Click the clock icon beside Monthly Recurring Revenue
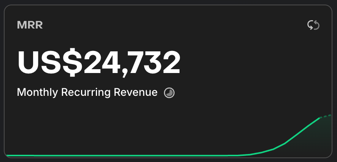The height and width of the screenshot is (162, 337). (169, 93)
